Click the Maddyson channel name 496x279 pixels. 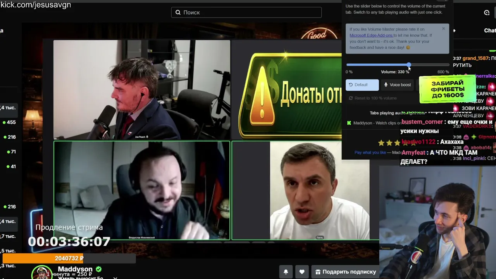[x=75, y=269]
